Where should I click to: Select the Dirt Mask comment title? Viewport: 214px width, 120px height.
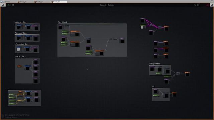63,22
